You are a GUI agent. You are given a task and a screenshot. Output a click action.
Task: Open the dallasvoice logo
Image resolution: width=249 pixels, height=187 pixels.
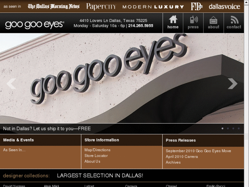click(x=224, y=7)
